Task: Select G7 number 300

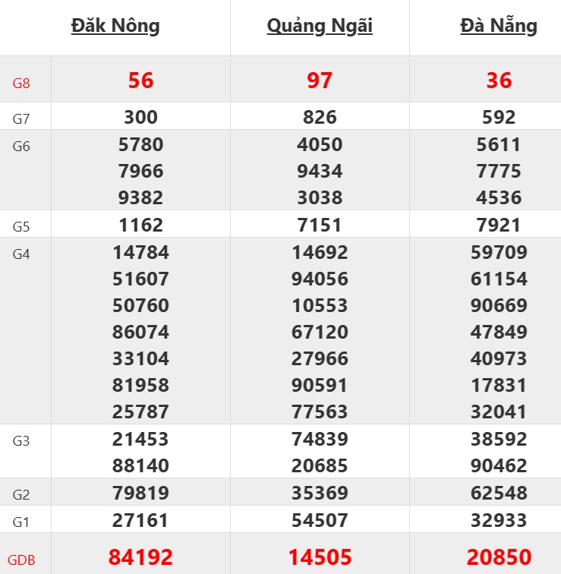Action: (141, 117)
